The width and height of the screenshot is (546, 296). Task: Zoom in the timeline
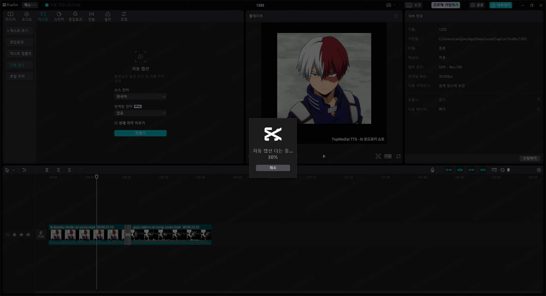539,170
